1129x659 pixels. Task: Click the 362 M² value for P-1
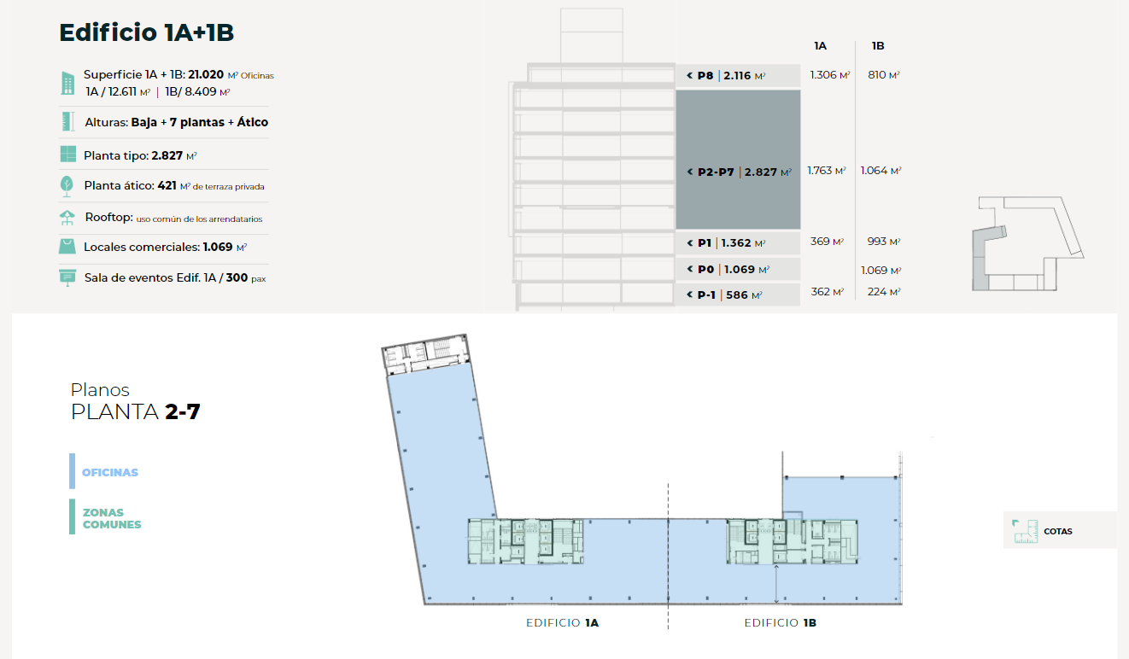tap(827, 292)
